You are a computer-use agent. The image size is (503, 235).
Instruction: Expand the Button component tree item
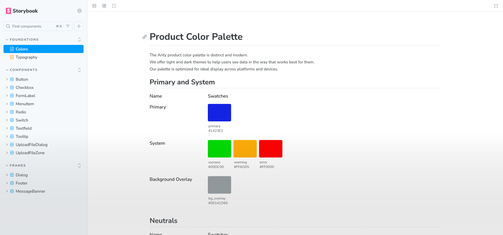pyautogui.click(x=7, y=79)
